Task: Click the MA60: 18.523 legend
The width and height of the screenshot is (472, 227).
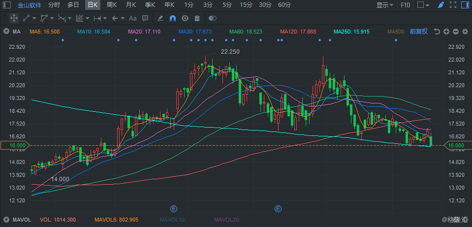Action: 246,32
